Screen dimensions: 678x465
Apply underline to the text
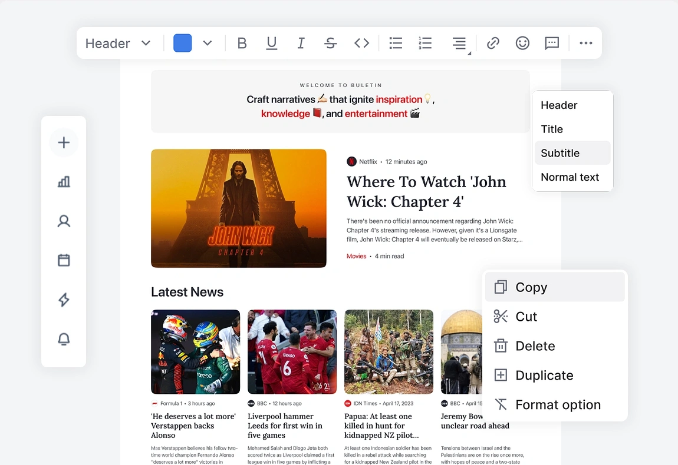pyautogui.click(x=271, y=42)
